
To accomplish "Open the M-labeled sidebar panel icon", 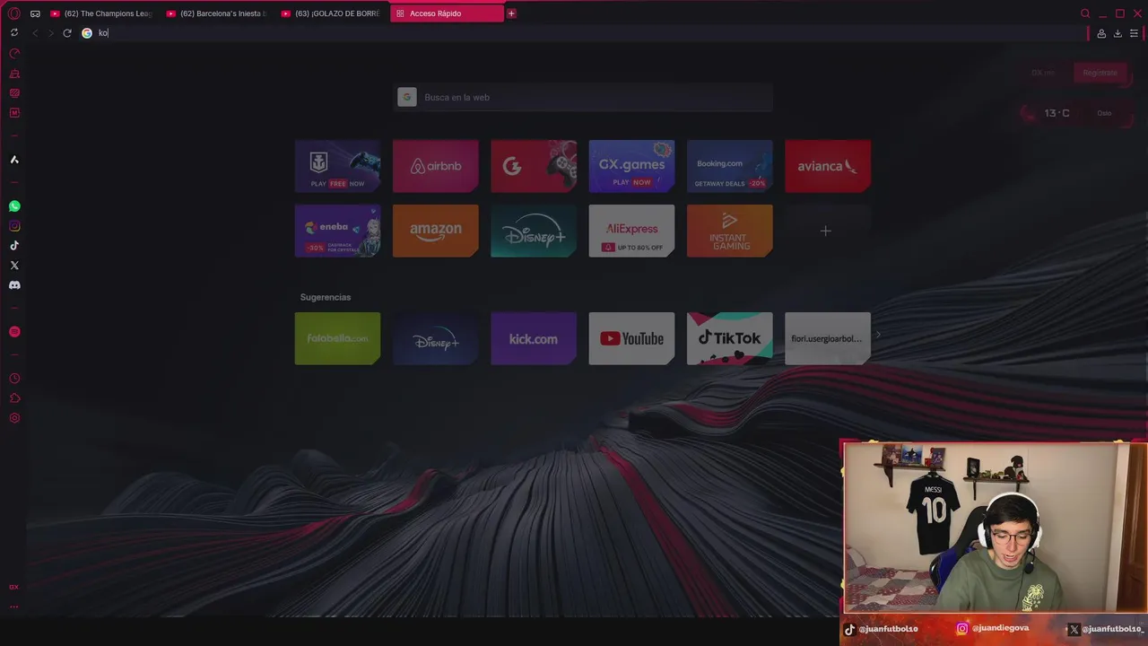I will point(14,113).
